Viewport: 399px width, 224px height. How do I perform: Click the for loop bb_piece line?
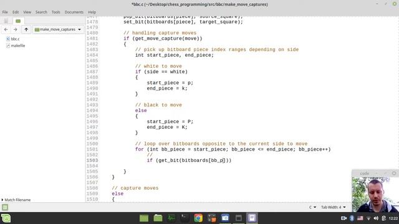tap(233, 149)
